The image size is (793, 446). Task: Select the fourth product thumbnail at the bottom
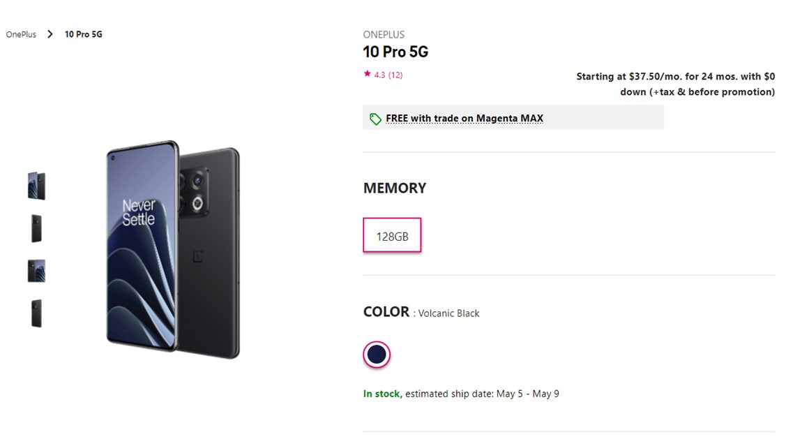(36, 313)
